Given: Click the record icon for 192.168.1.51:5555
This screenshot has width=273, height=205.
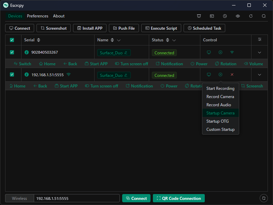Looking at the screenshot, I should coord(220,74).
